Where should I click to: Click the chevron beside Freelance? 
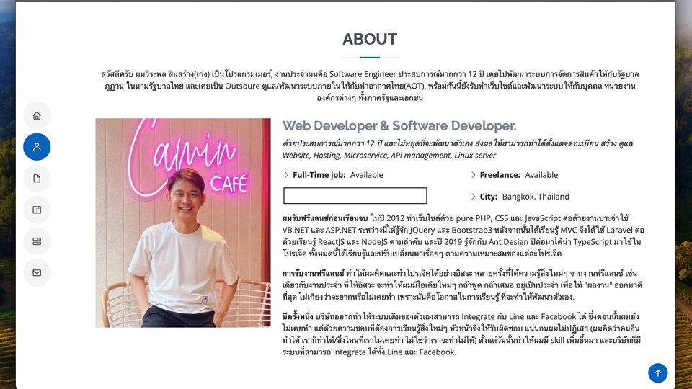tap(474, 175)
